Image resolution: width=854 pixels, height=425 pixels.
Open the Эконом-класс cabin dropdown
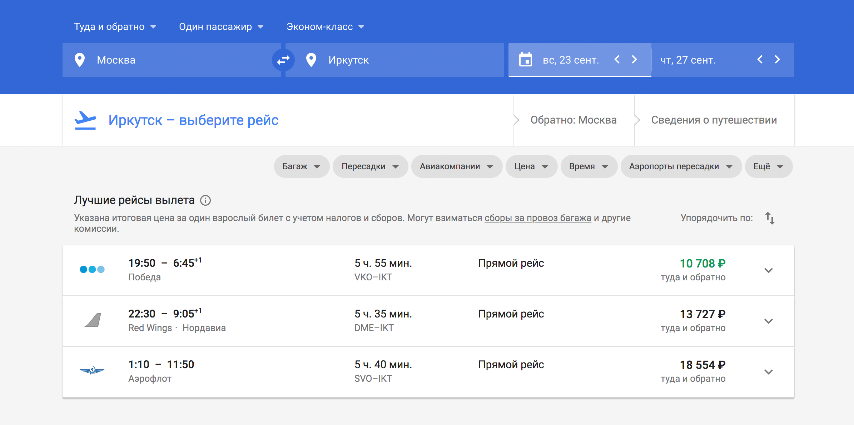pos(326,27)
